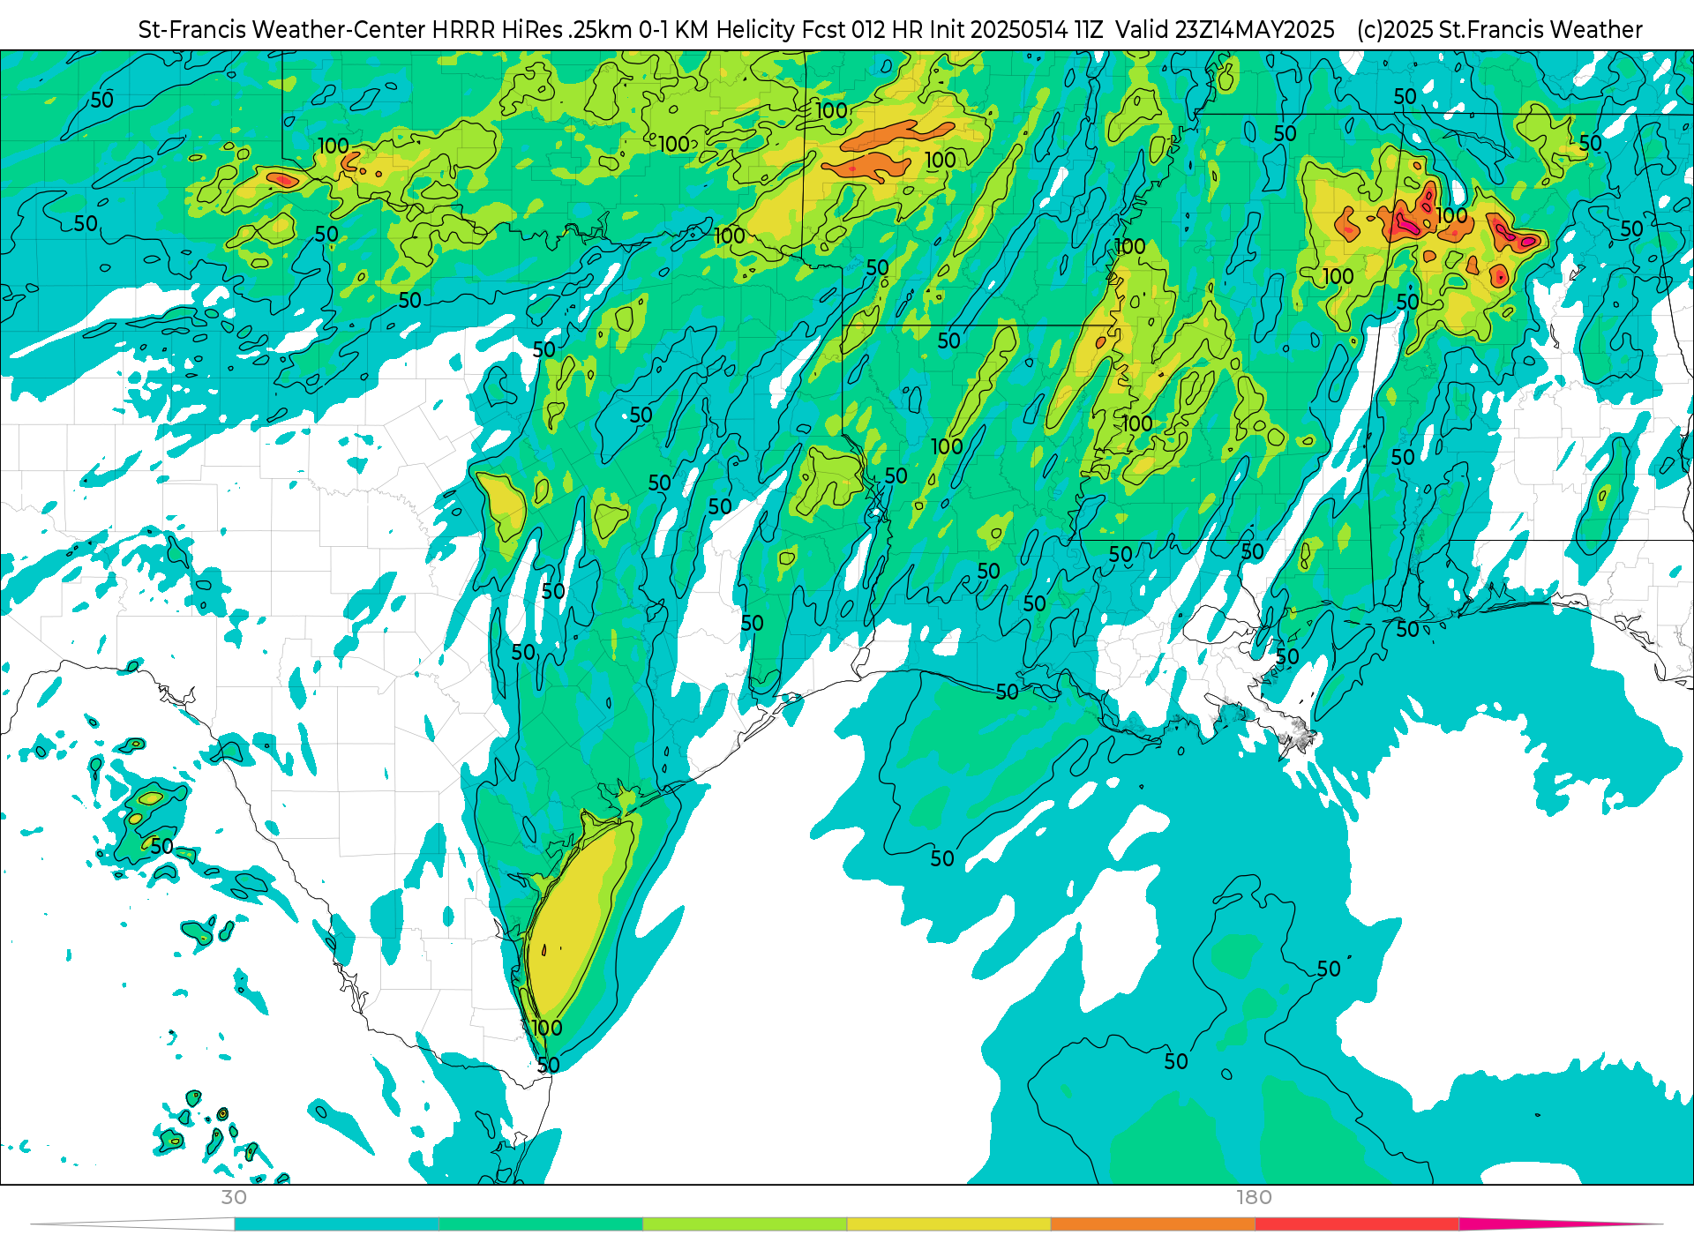The width and height of the screenshot is (1694, 1235).
Task: Click the grey arrow end of the color bar
Action: (x=132, y=1224)
